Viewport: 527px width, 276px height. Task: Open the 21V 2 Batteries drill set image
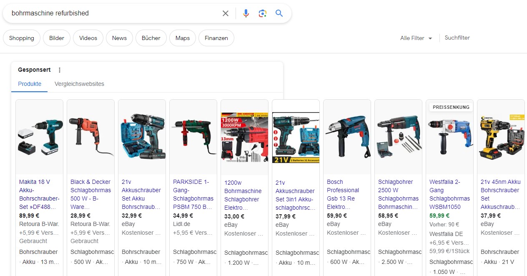296,137
